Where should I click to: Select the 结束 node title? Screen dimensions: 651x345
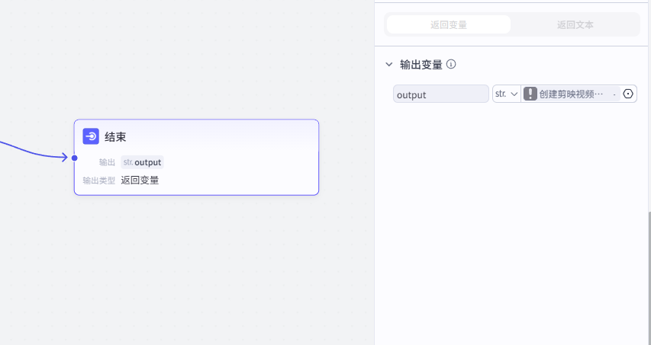[115, 137]
